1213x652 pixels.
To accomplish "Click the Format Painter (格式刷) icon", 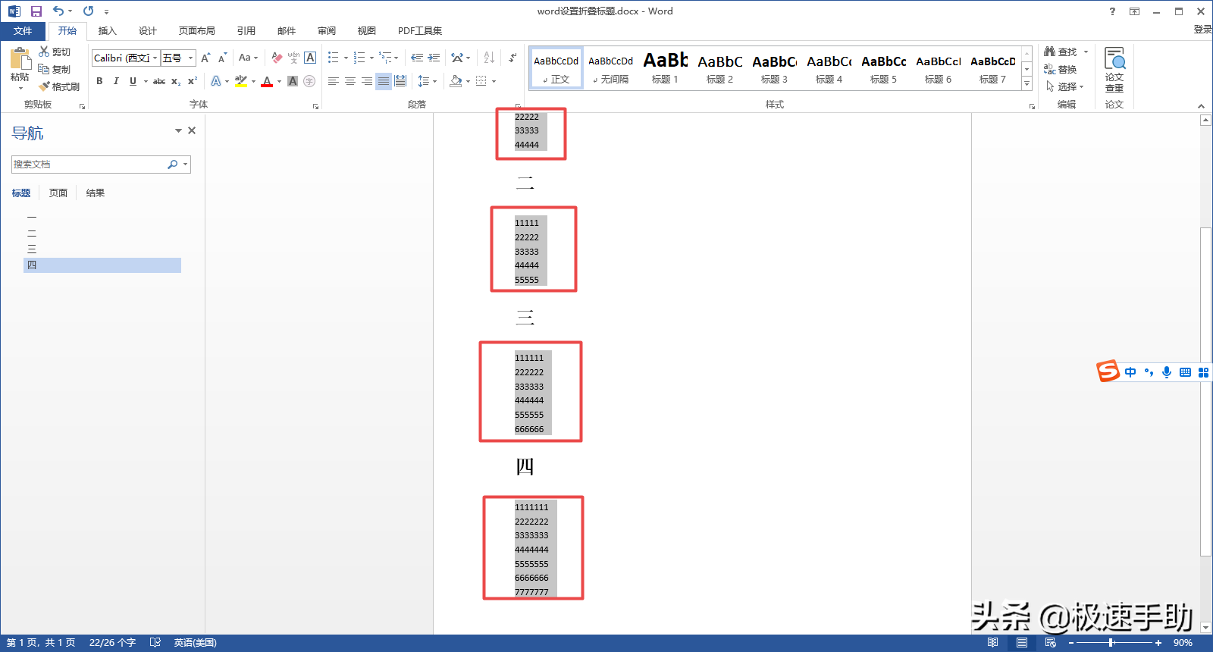I will (x=59, y=86).
